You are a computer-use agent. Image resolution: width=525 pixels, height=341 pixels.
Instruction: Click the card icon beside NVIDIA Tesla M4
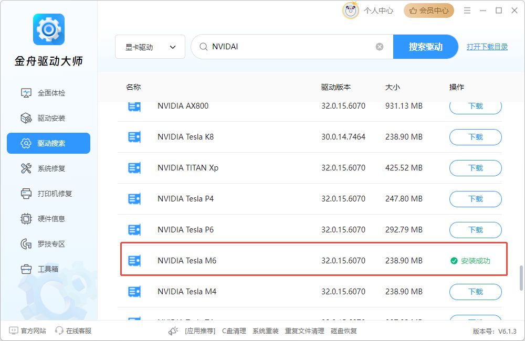[134, 292]
